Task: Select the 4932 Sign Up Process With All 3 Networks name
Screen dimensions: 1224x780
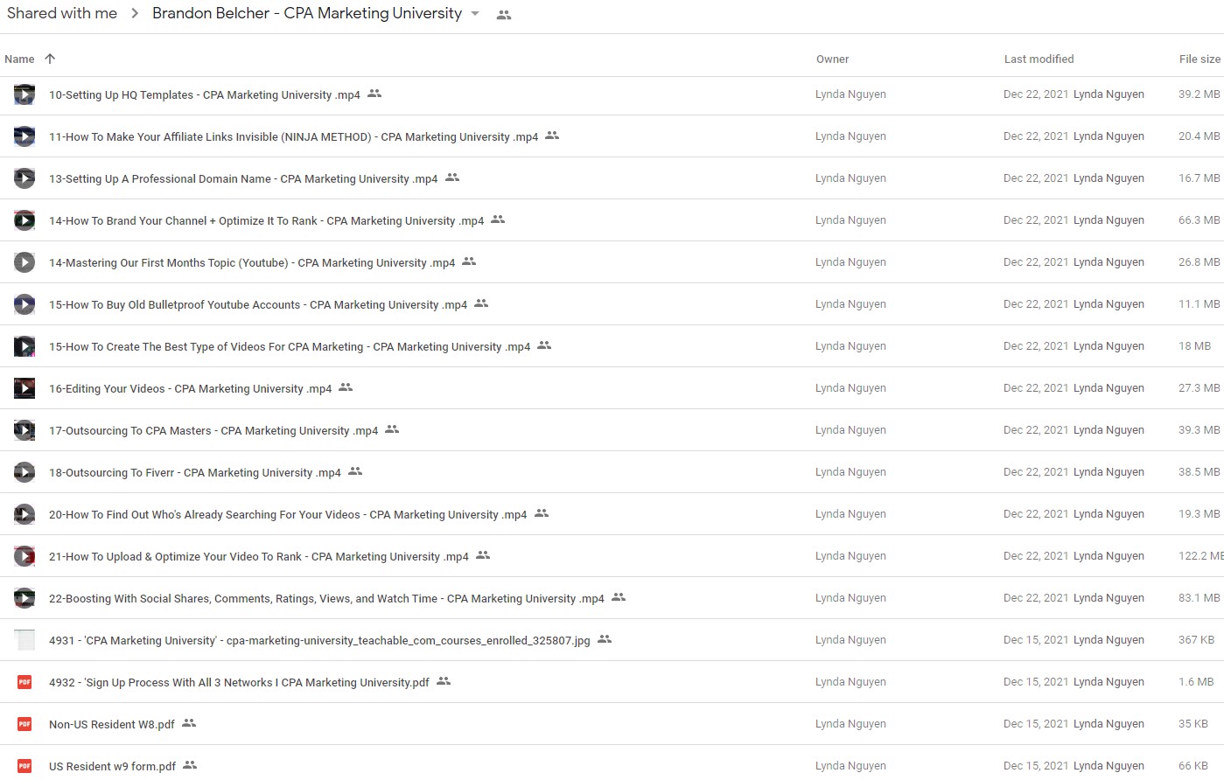Action: [x=239, y=683]
